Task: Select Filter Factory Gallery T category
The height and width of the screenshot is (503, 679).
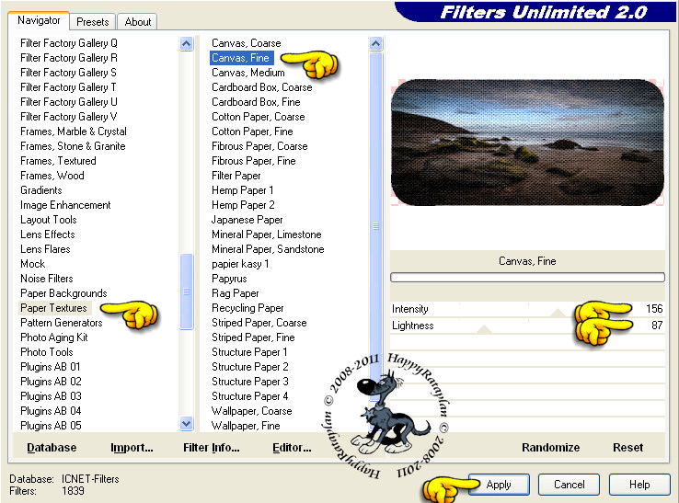Action: click(68, 87)
